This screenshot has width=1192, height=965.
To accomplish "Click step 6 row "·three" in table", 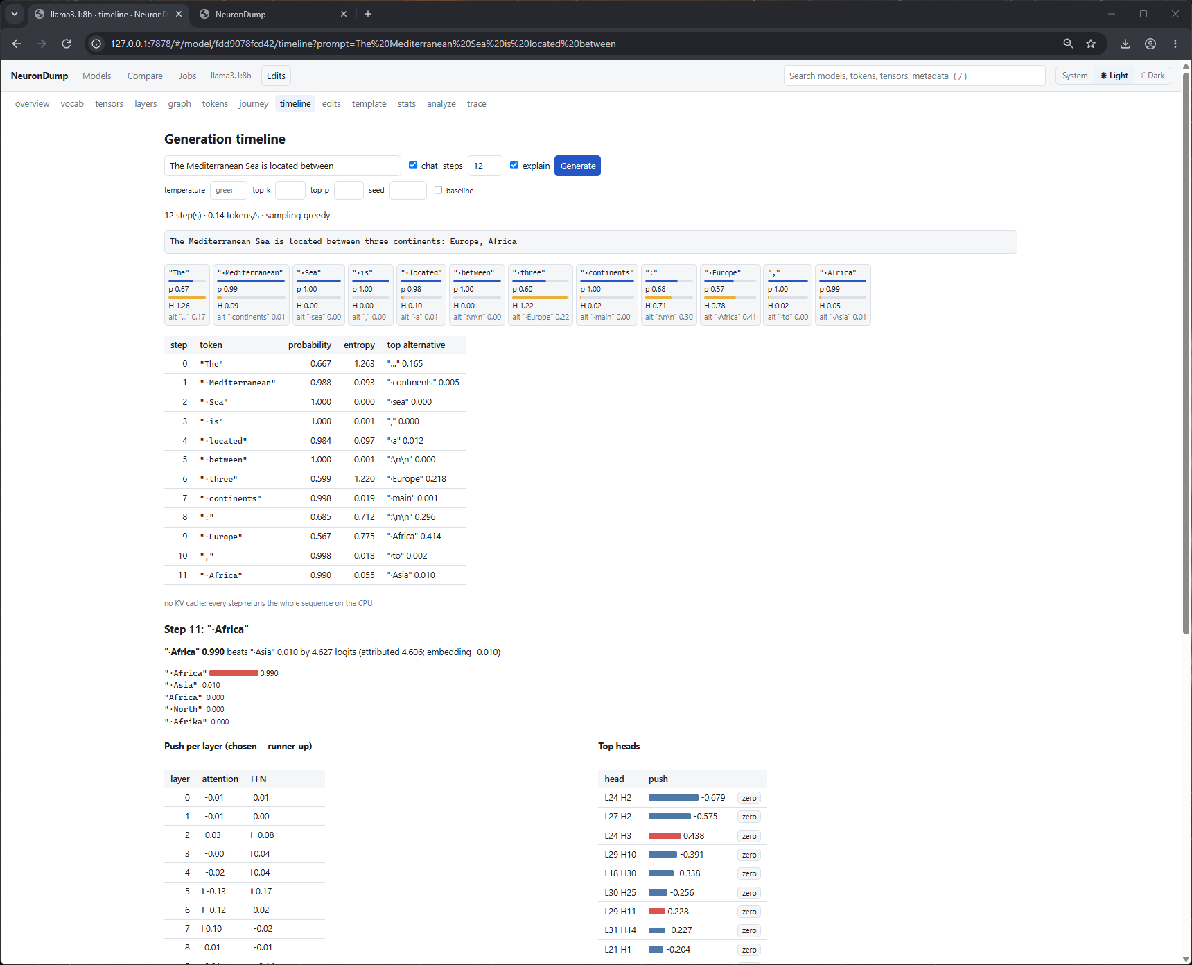I will pyautogui.click(x=315, y=479).
